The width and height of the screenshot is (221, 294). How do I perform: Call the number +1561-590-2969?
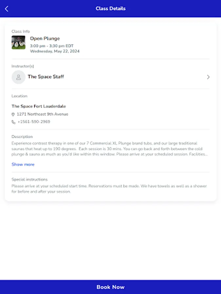tap(34, 122)
